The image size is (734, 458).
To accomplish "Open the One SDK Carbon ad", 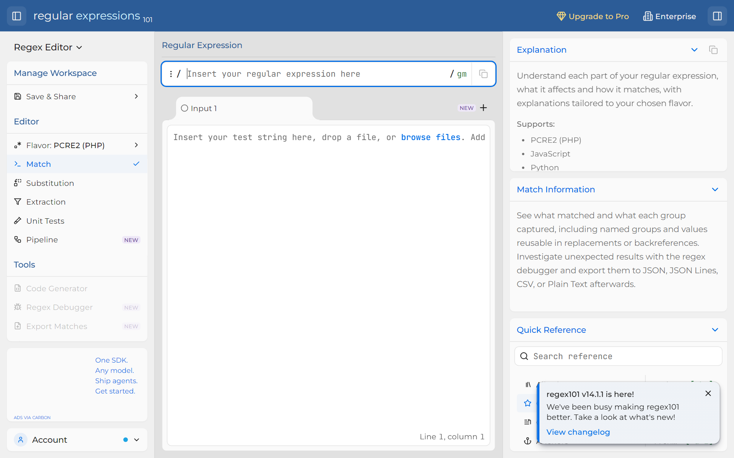I will coord(116,376).
